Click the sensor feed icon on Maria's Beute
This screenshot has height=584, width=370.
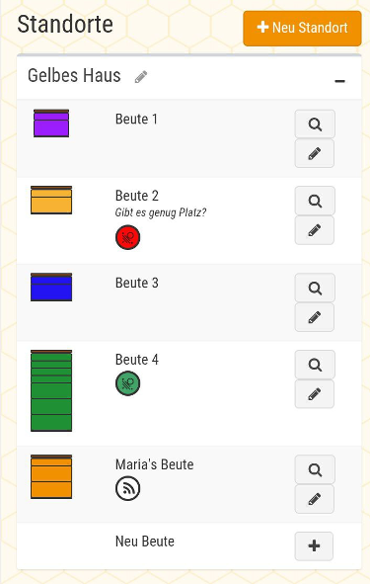point(127,488)
